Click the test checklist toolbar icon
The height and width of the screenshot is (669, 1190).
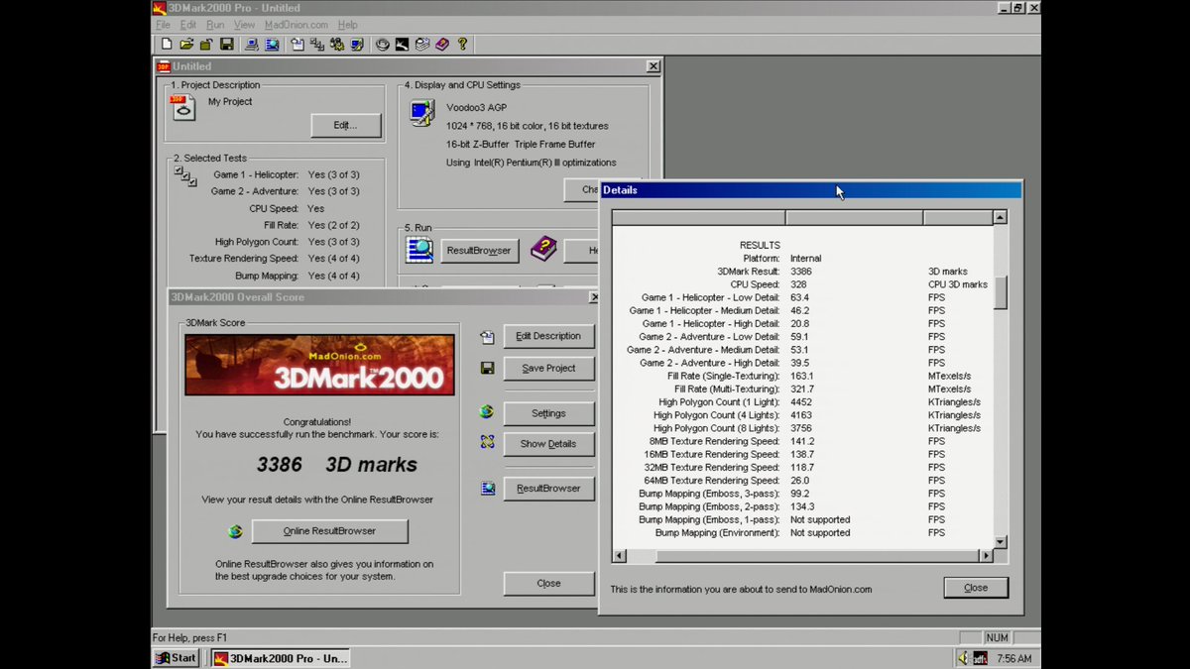[x=317, y=45]
